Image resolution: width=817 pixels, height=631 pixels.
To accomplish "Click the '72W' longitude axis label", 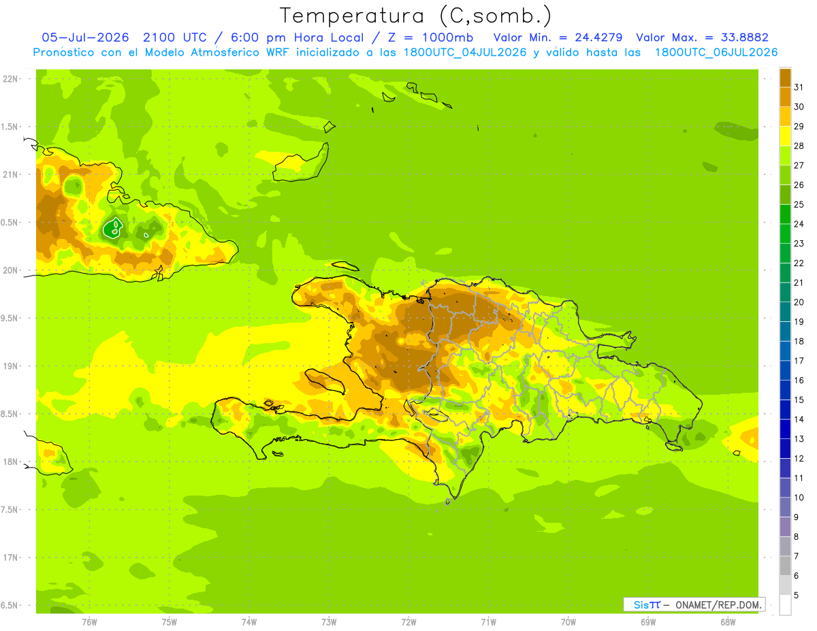I will (408, 622).
